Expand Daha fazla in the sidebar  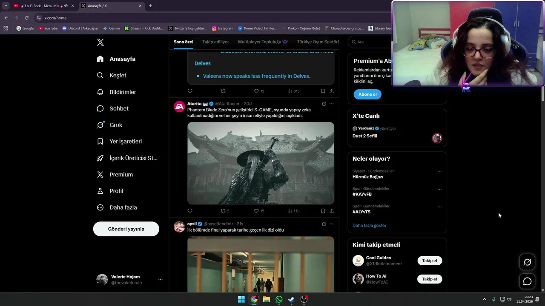[x=117, y=207]
